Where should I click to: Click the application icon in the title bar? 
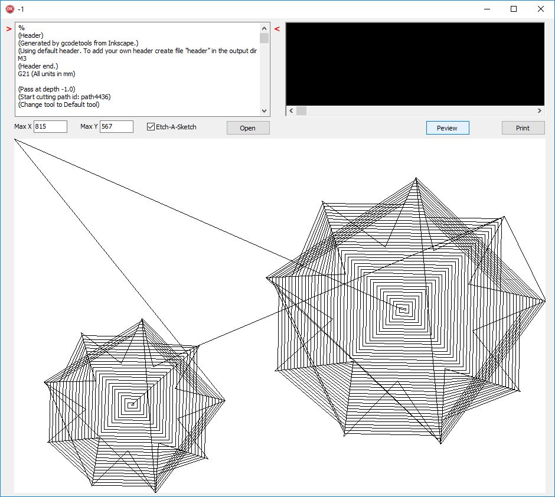(x=9, y=9)
